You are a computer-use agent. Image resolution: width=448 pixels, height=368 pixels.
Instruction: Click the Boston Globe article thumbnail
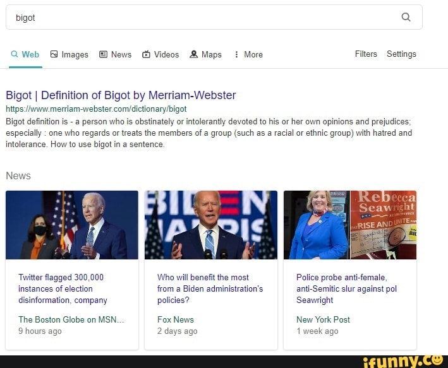tap(71, 225)
